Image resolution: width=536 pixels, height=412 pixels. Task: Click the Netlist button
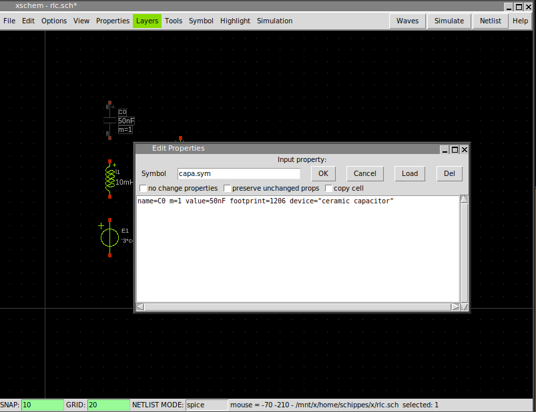coord(491,21)
